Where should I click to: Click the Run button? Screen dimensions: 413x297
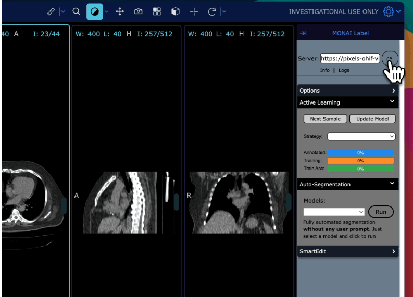click(381, 212)
